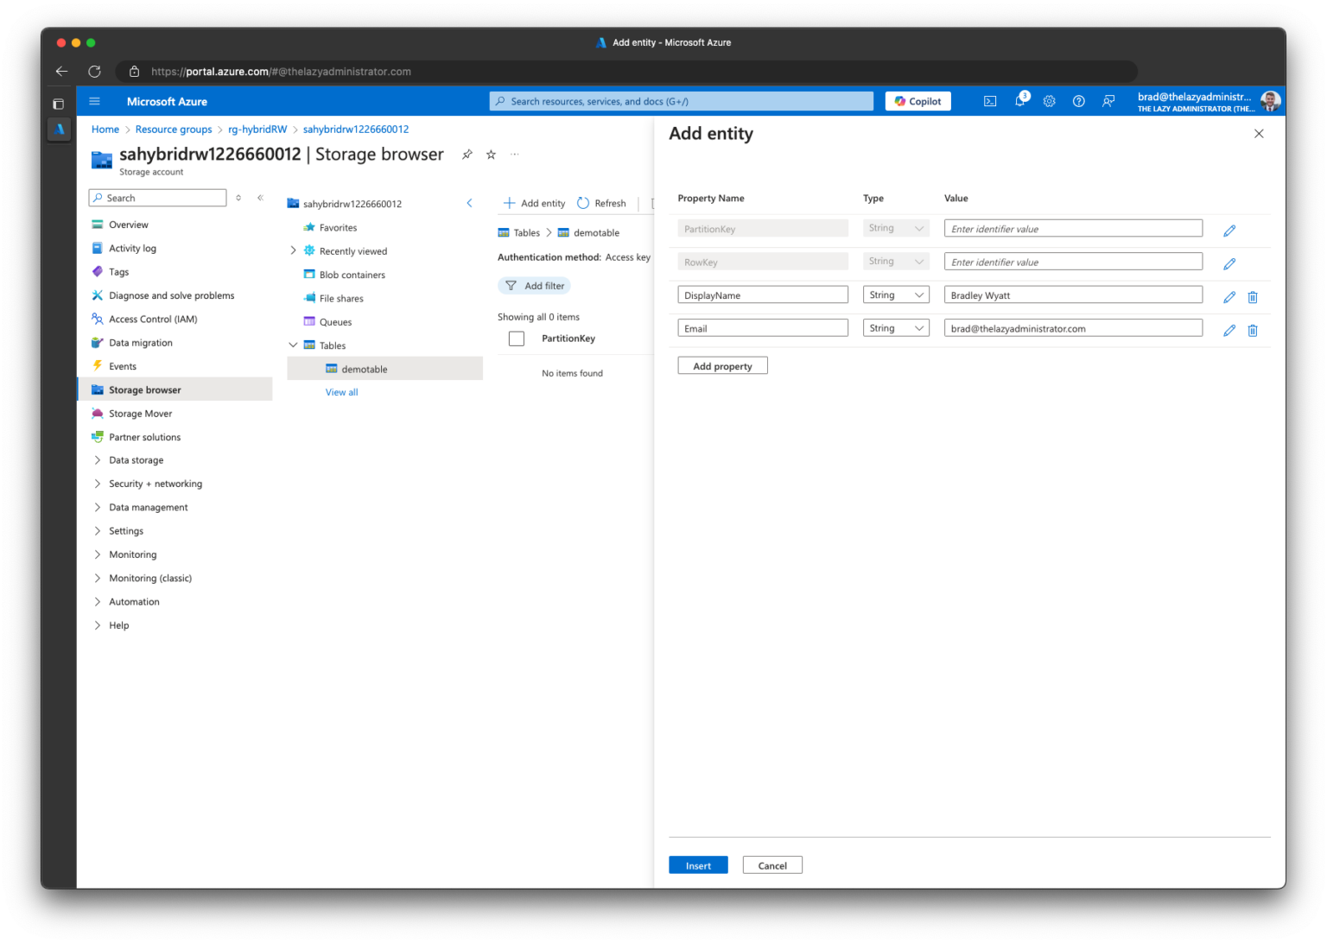The height and width of the screenshot is (943, 1327).
Task: Open the ellipsis more options beside title
Action: click(515, 155)
